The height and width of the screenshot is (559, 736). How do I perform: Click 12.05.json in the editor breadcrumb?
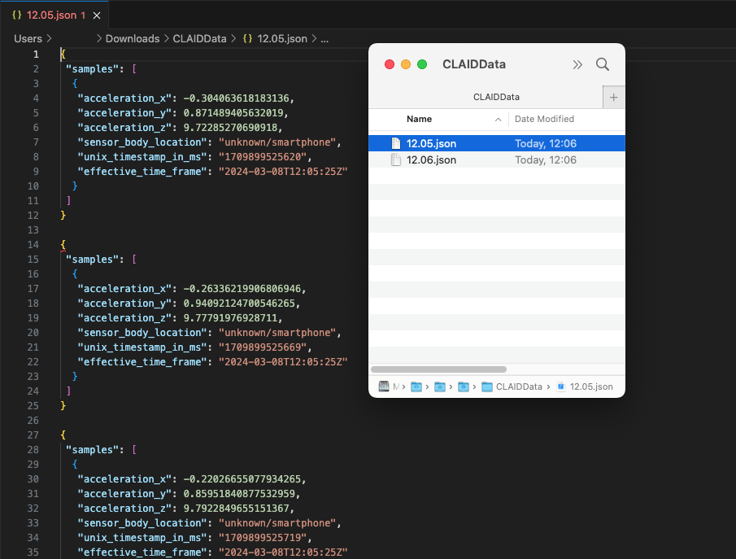coord(282,38)
